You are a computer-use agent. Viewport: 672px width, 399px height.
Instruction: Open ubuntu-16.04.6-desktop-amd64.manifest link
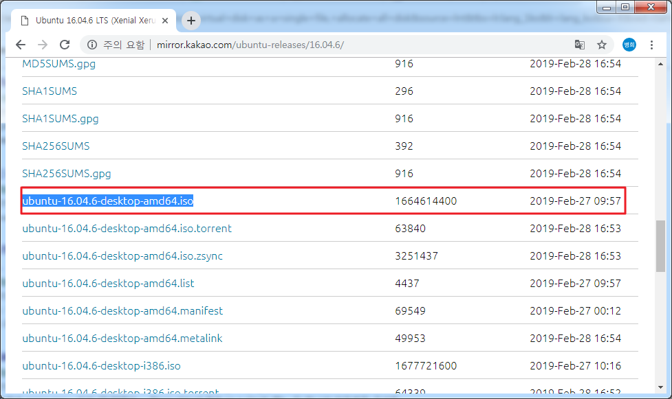122,310
